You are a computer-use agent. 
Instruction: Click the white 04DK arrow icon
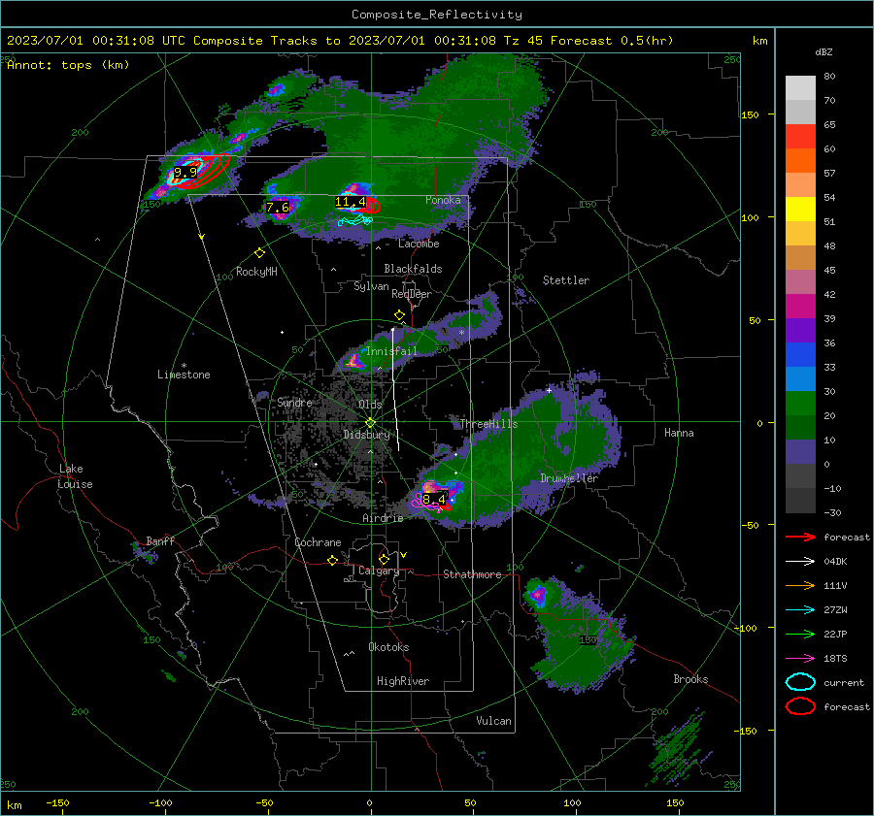(800, 561)
